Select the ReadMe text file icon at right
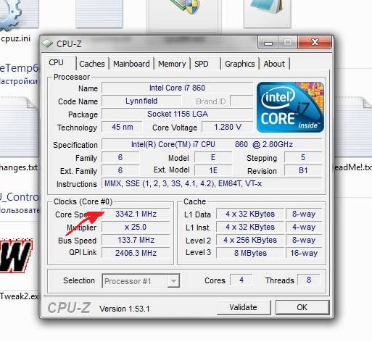The image size is (372, 342). [x=353, y=128]
